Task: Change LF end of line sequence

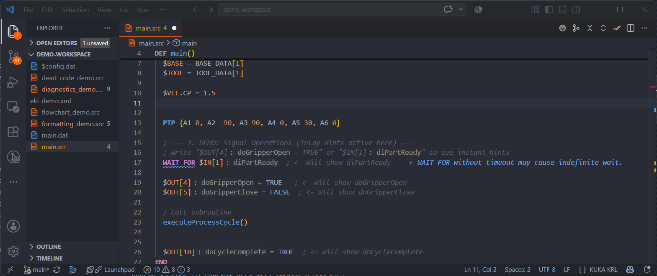Action: pyautogui.click(x=567, y=270)
